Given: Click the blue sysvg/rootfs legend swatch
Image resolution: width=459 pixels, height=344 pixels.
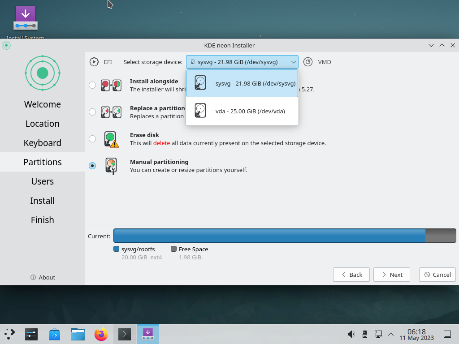Looking at the screenshot, I should [x=116, y=249].
